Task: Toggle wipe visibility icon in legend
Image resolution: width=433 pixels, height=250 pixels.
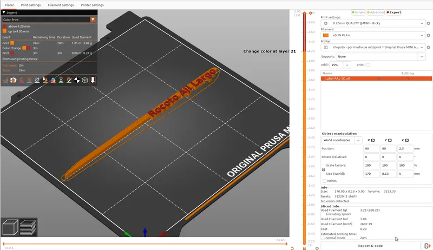Action: (13, 80)
